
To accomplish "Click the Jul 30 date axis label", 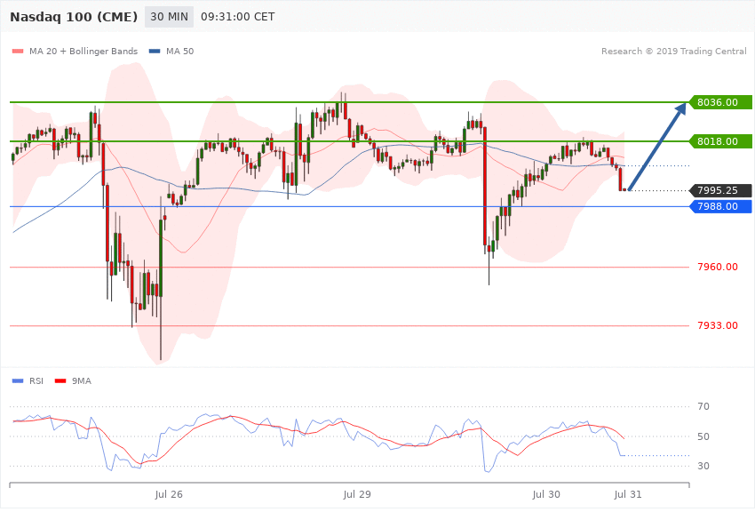I will [x=546, y=494].
